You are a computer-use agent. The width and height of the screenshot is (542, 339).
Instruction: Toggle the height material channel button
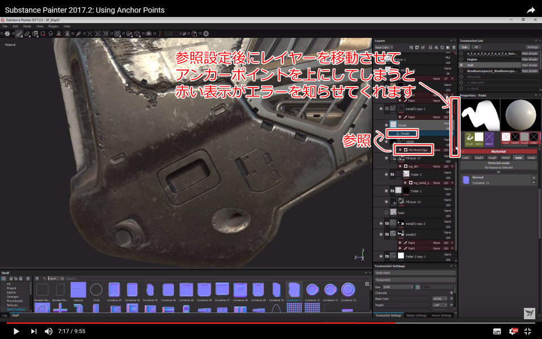click(x=479, y=158)
